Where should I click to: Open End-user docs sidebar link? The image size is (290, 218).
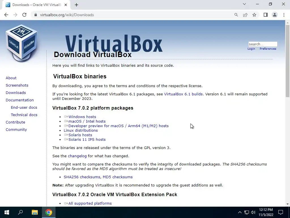coord(24,108)
